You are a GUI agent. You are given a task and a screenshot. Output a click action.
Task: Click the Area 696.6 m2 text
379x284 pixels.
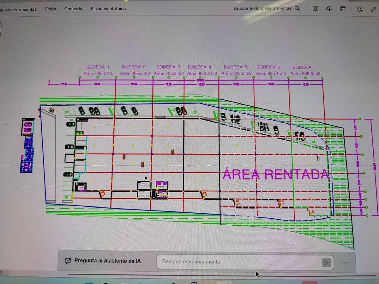305,74
